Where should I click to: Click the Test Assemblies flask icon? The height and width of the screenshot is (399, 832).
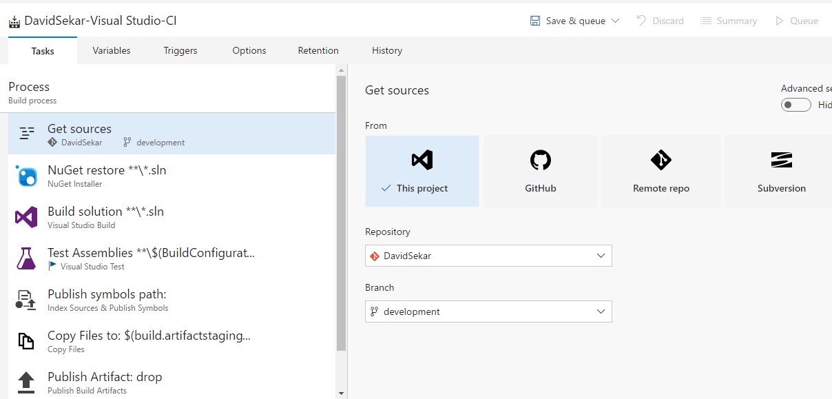point(26,258)
